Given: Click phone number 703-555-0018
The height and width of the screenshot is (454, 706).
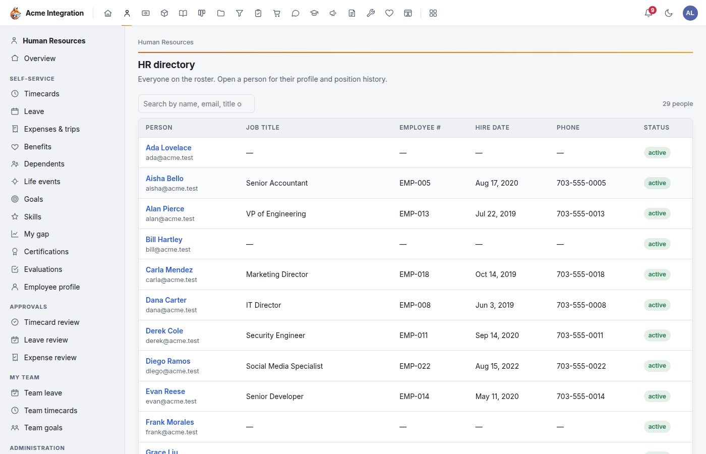Looking at the screenshot, I should click(x=580, y=274).
